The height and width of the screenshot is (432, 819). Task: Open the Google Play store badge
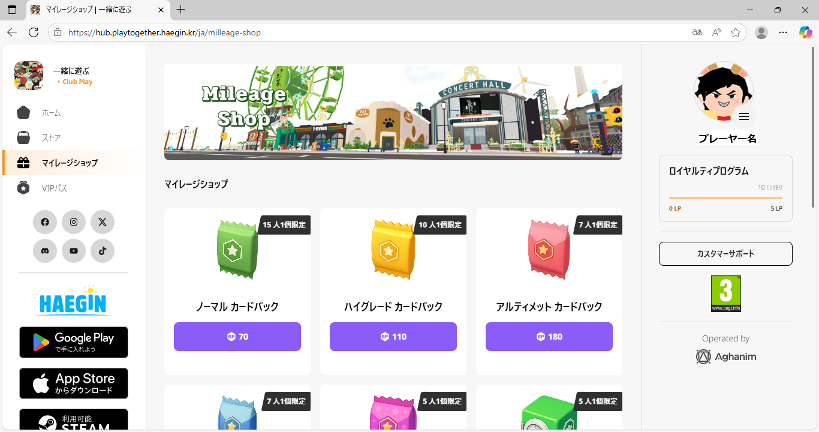tap(74, 342)
